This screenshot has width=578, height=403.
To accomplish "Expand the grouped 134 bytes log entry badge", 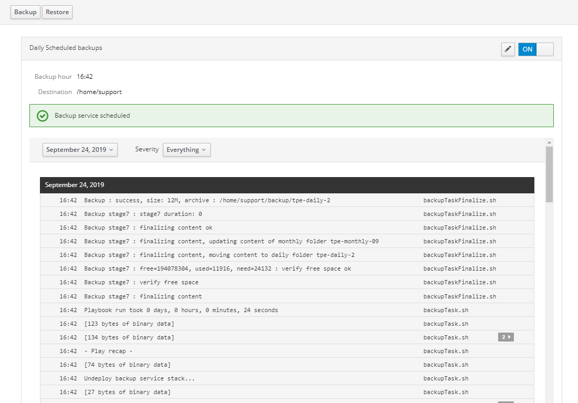I will 505,337.
